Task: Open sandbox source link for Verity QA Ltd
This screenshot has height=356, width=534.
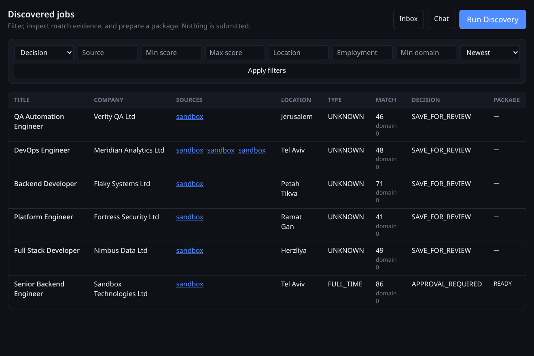Action: tap(190, 117)
